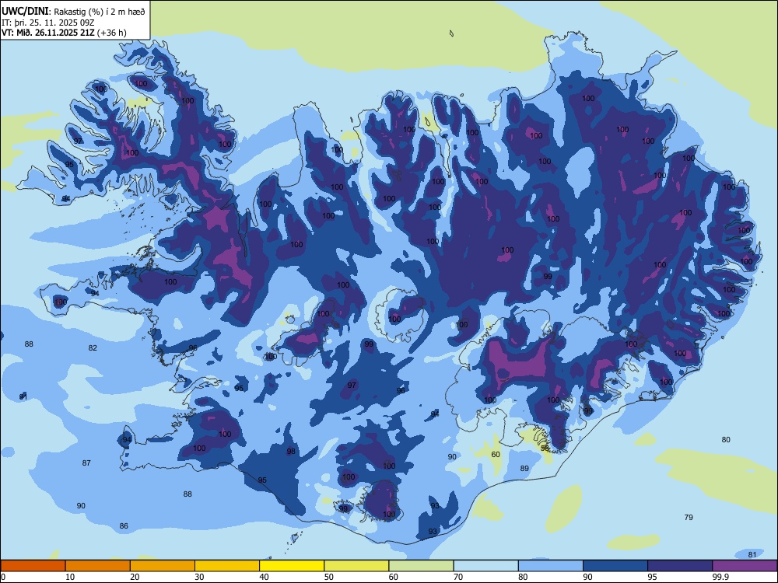This screenshot has width=778, height=583.
Task: Click the purple legend swatch above 99.9
Action: pos(745,566)
